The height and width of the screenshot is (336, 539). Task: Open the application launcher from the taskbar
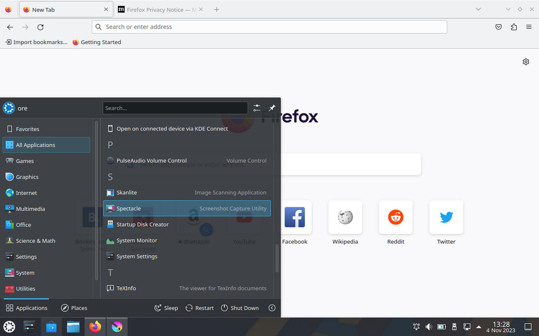coord(9,327)
